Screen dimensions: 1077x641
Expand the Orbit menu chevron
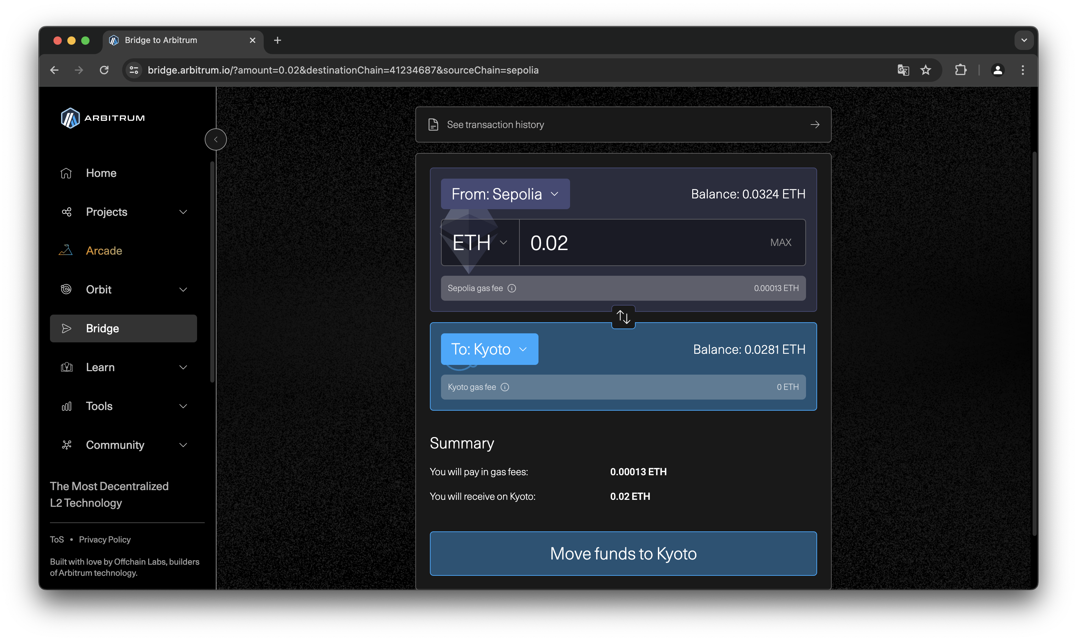coord(183,289)
